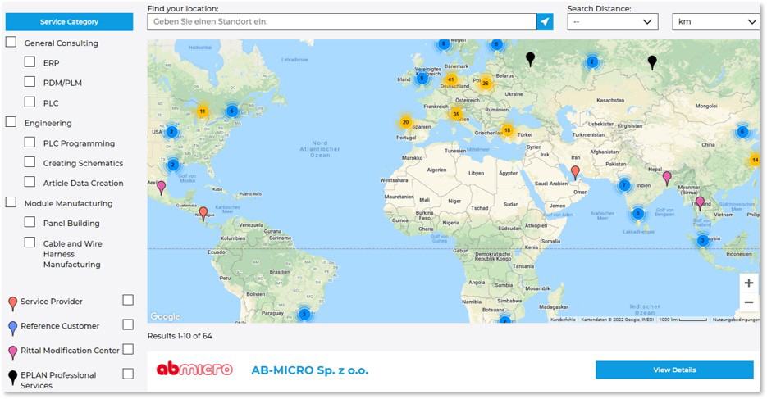Image resolution: width=767 pixels, height=399 pixels.
Task: Click the black pin north of Kazakhstan
Action: [x=652, y=61]
